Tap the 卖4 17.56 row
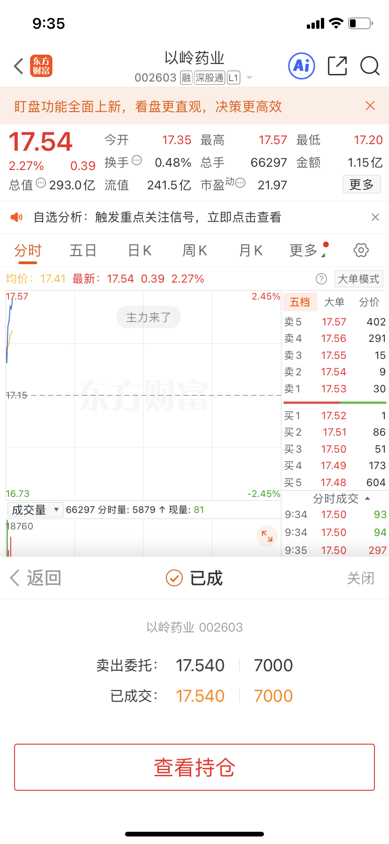 (335, 338)
